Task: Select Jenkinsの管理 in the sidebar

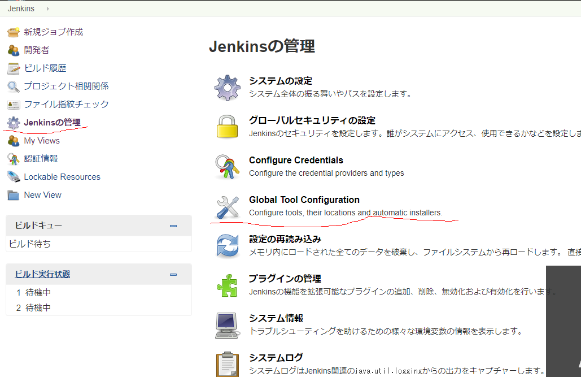Action: click(53, 122)
